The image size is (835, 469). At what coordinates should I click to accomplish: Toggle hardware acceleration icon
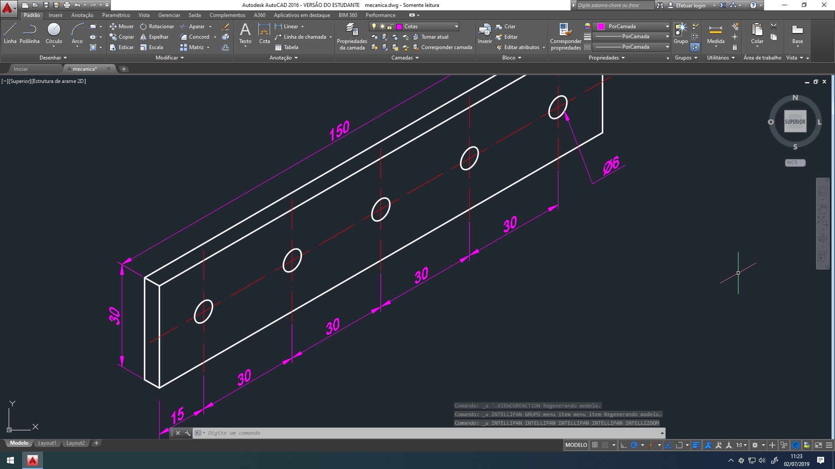[796, 445]
